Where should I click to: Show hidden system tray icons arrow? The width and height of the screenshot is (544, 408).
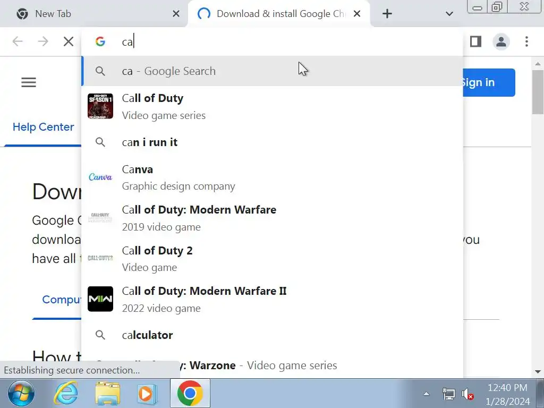tap(427, 394)
